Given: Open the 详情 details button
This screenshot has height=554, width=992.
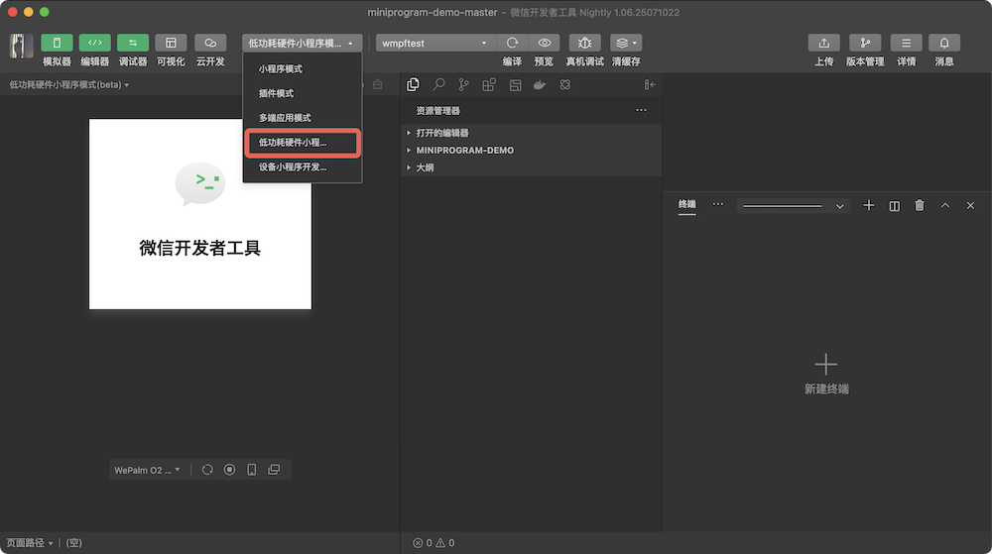Looking at the screenshot, I should click(906, 44).
